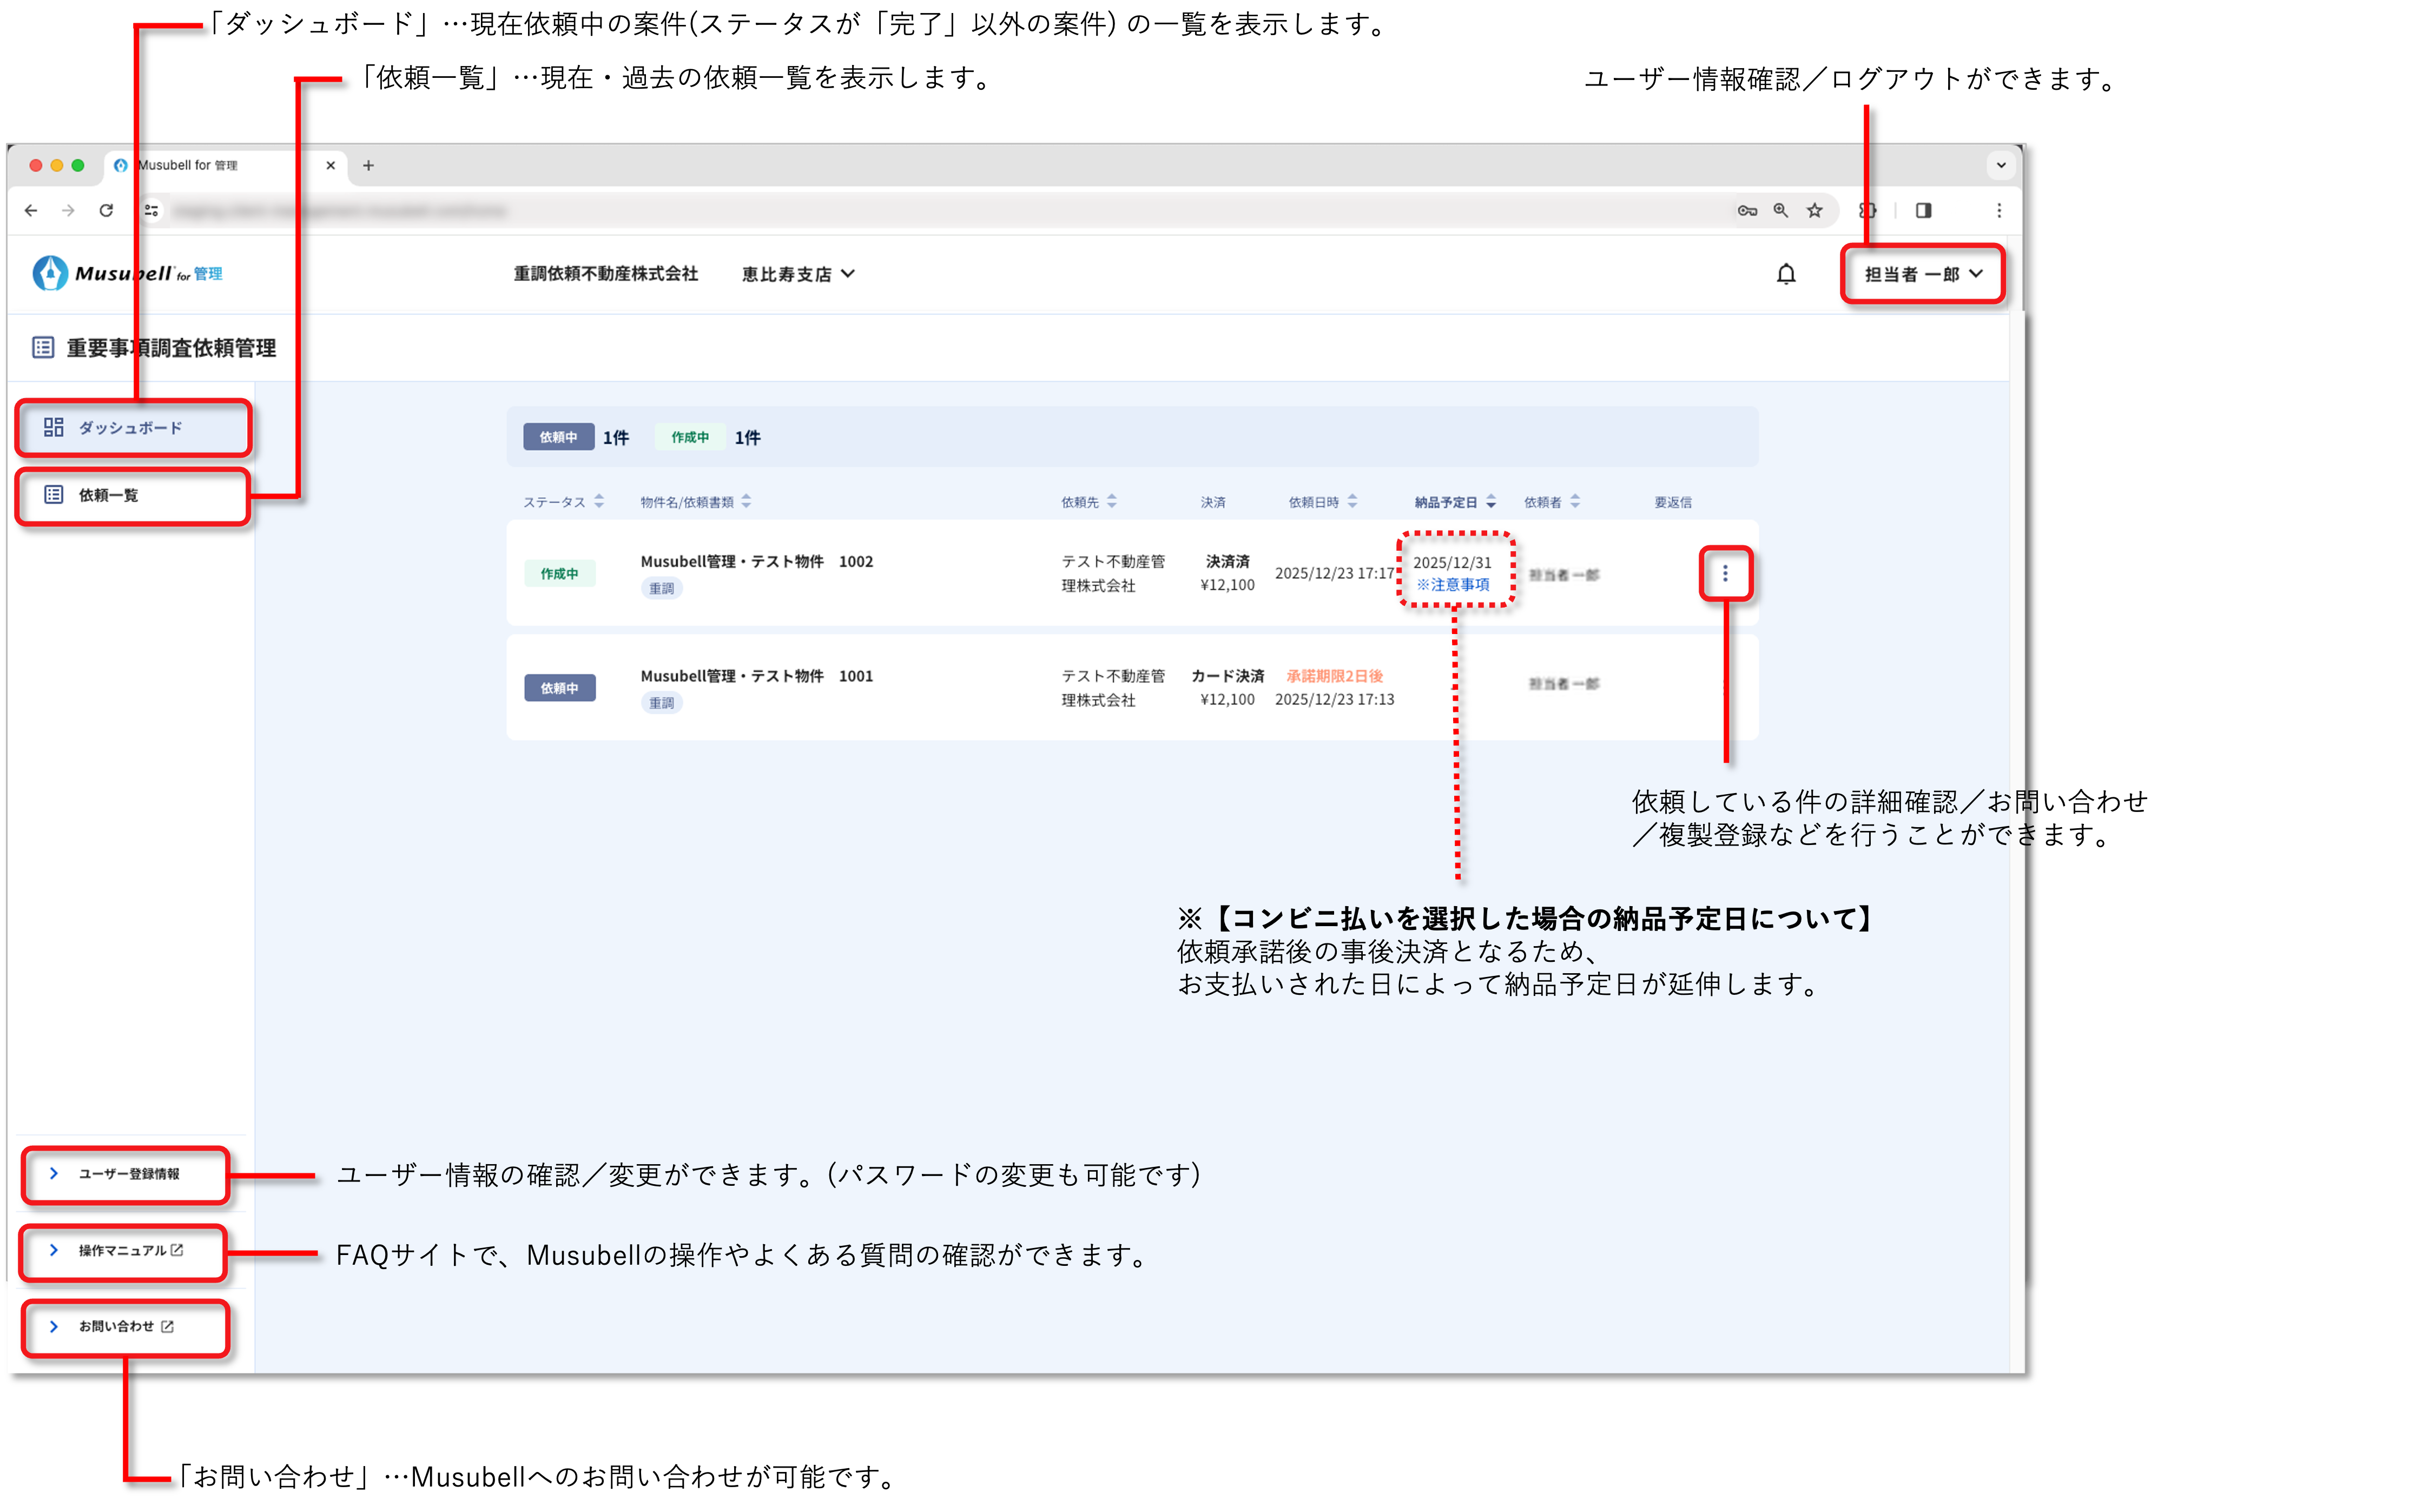
Task: Click the browser reload icon
Action: tap(106, 211)
